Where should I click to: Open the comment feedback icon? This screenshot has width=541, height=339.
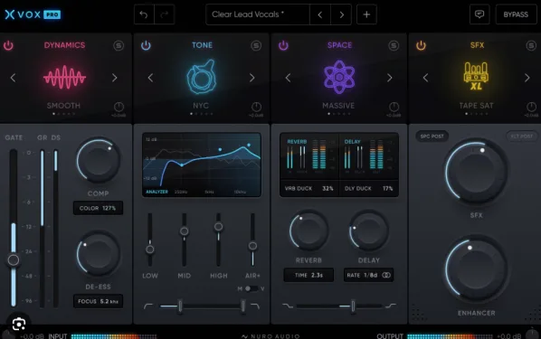pos(479,14)
